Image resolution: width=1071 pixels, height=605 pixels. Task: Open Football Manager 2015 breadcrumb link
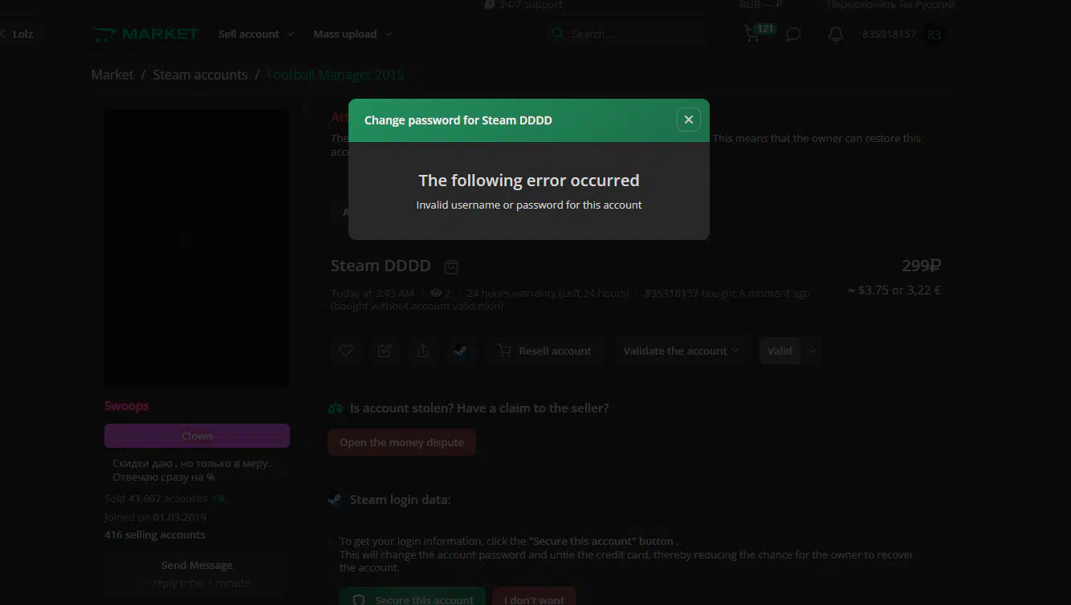point(336,75)
